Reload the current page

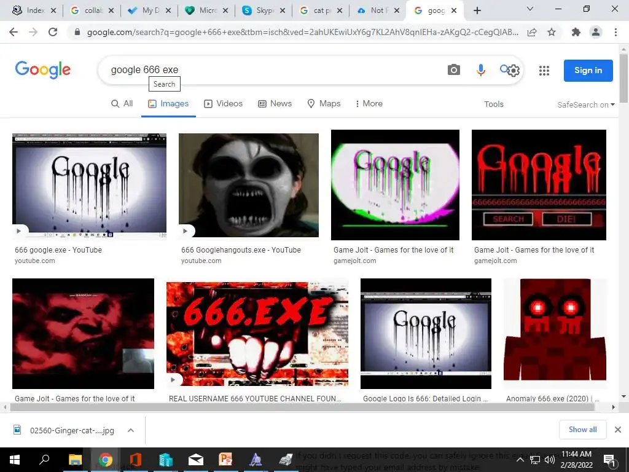[x=53, y=32]
